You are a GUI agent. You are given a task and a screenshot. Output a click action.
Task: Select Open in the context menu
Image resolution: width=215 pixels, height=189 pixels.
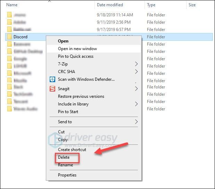[x=63, y=41]
